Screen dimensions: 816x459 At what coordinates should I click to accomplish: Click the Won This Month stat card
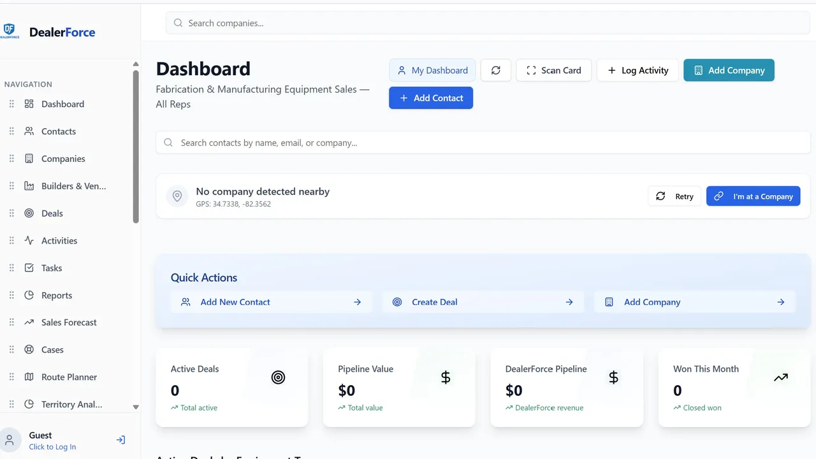(734, 387)
